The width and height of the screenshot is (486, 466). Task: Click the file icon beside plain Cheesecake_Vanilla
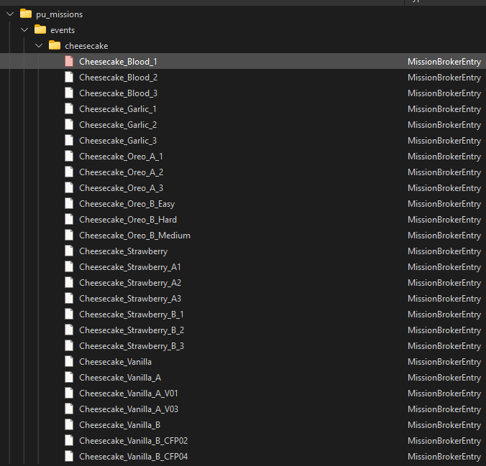pos(69,361)
